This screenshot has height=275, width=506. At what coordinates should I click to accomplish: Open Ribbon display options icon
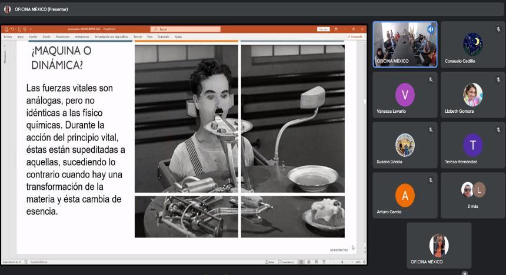(x=336, y=29)
